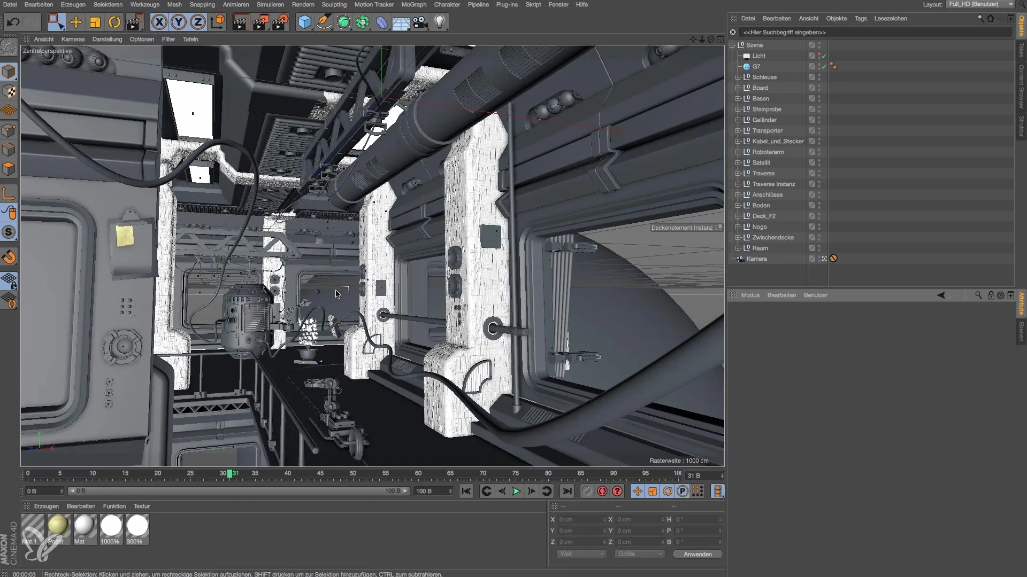Add a light object

click(x=440, y=22)
